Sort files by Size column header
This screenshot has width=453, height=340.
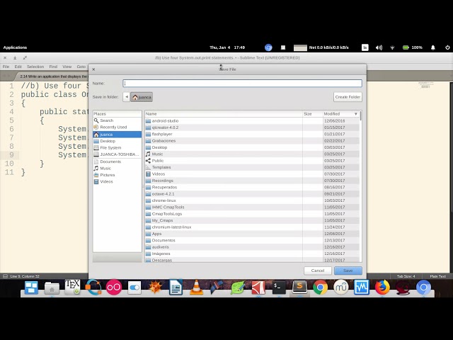313,114
